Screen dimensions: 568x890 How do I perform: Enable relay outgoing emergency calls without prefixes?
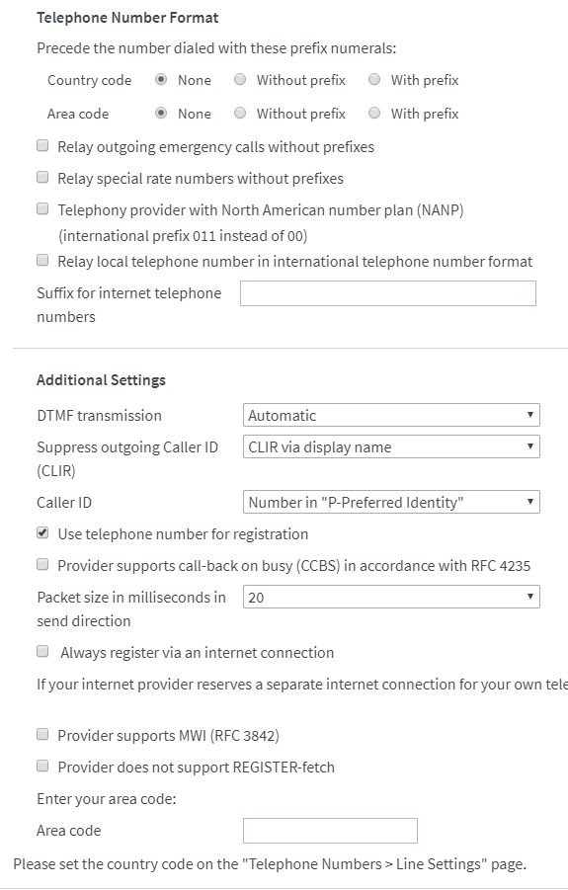coord(42,146)
